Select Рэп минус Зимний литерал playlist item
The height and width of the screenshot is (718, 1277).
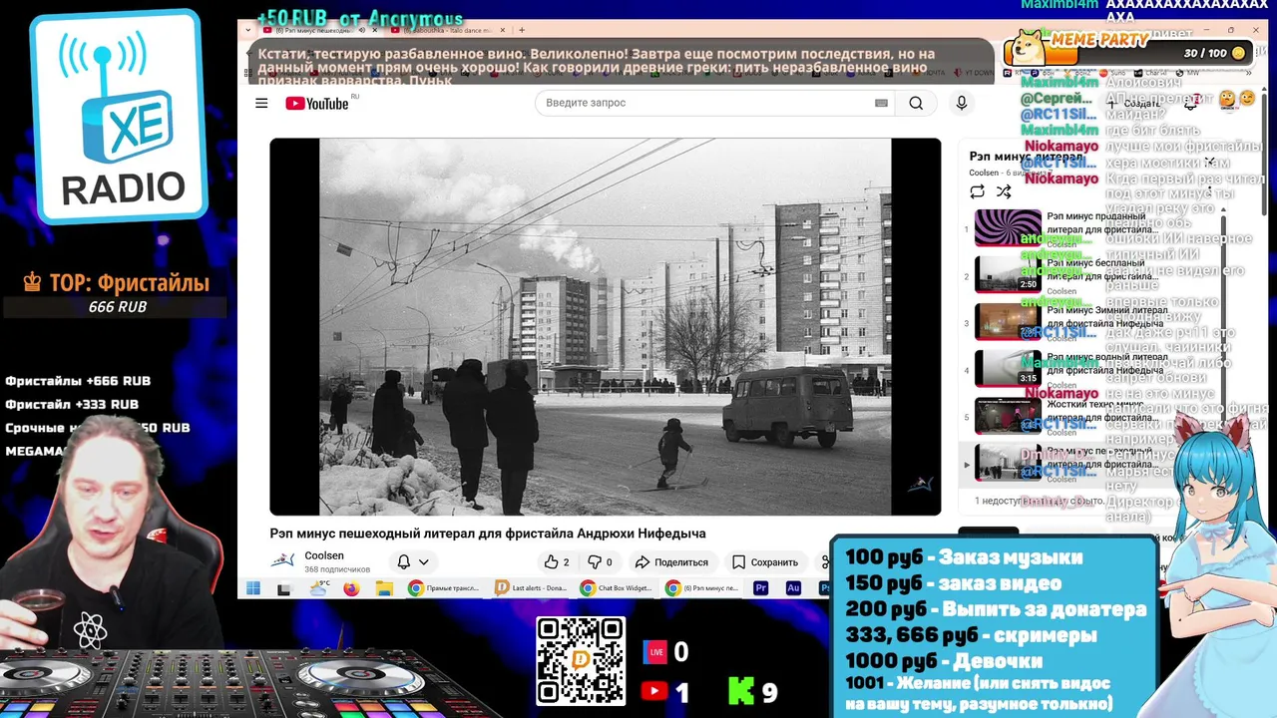[1087, 321]
